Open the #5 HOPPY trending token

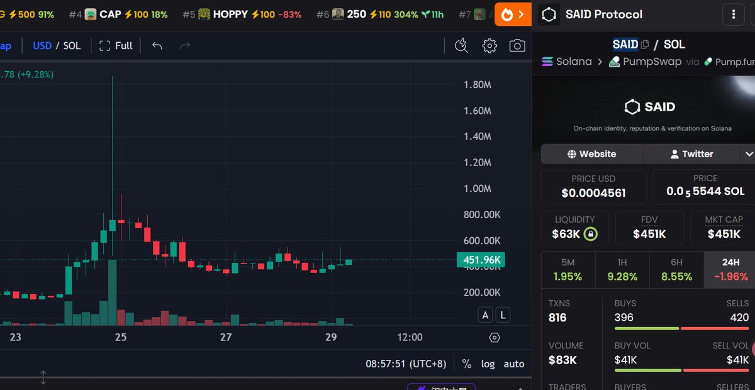[242, 14]
